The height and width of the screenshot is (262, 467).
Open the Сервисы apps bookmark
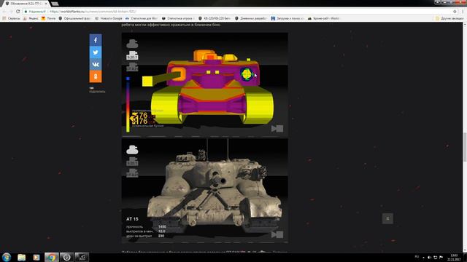click(11, 18)
